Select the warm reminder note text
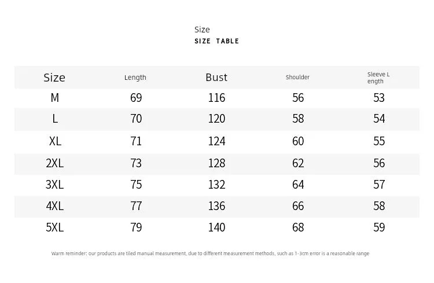The height and width of the screenshot is (283, 434). (210, 253)
